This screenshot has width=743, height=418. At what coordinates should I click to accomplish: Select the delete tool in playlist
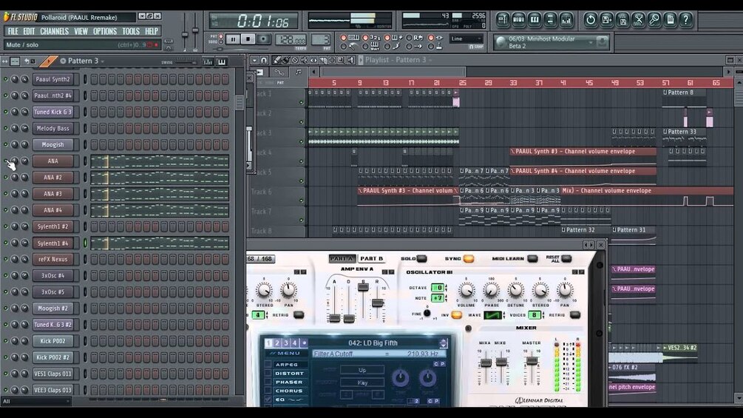click(295, 60)
